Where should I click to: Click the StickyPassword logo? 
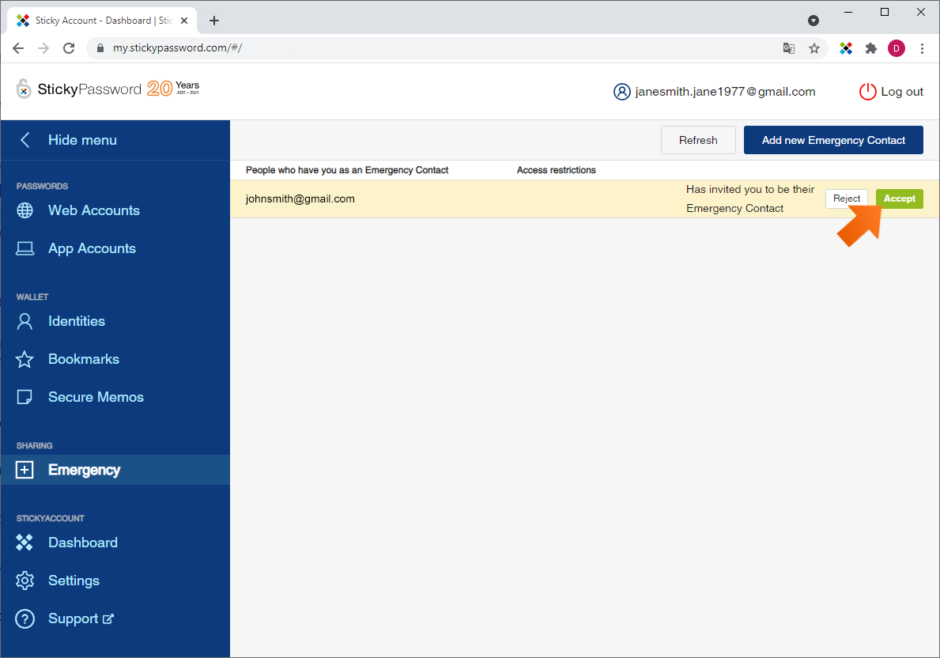pyautogui.click(x=108, y=89)
